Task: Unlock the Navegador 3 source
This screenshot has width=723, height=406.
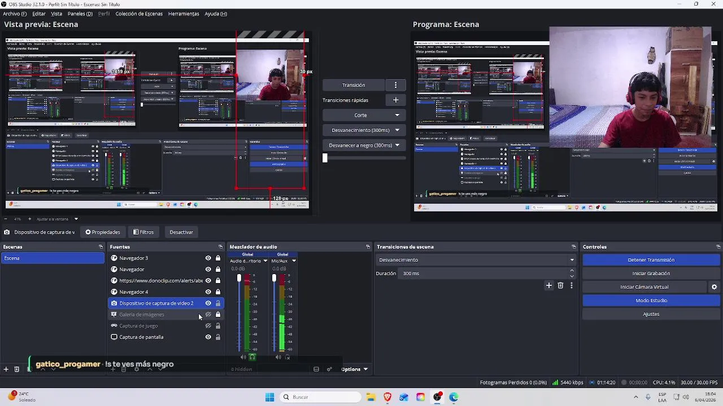Action: [217, 258]
